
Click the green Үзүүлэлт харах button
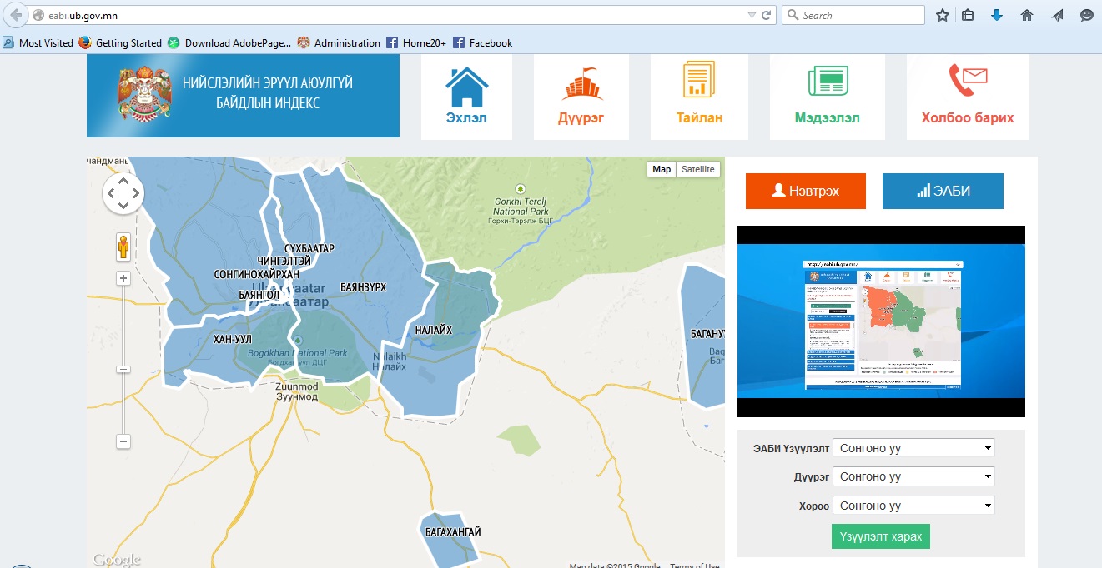(880, 536)
